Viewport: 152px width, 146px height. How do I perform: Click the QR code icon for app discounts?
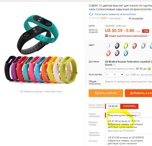point(106,36)
